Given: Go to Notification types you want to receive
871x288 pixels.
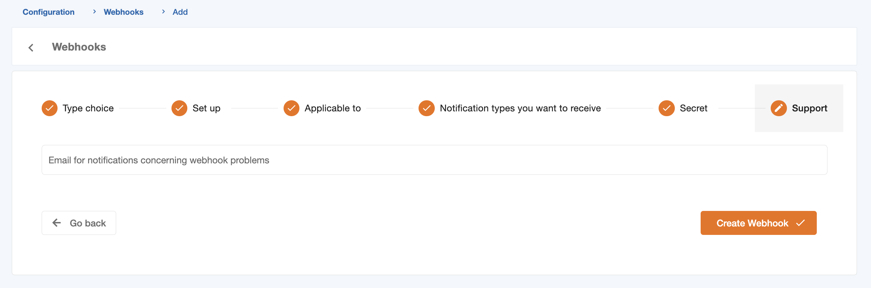Looking at the screenshot, I should 520,108.
